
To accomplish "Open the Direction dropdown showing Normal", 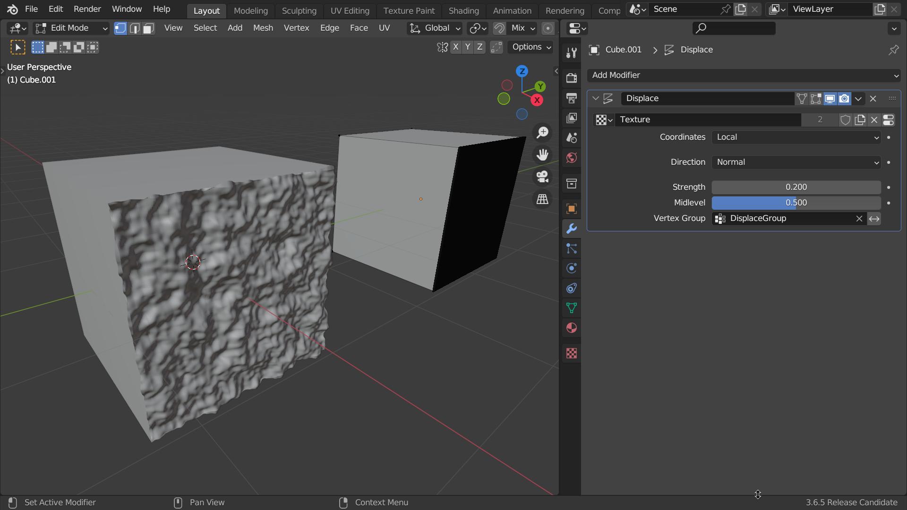I will pos(796,162).
